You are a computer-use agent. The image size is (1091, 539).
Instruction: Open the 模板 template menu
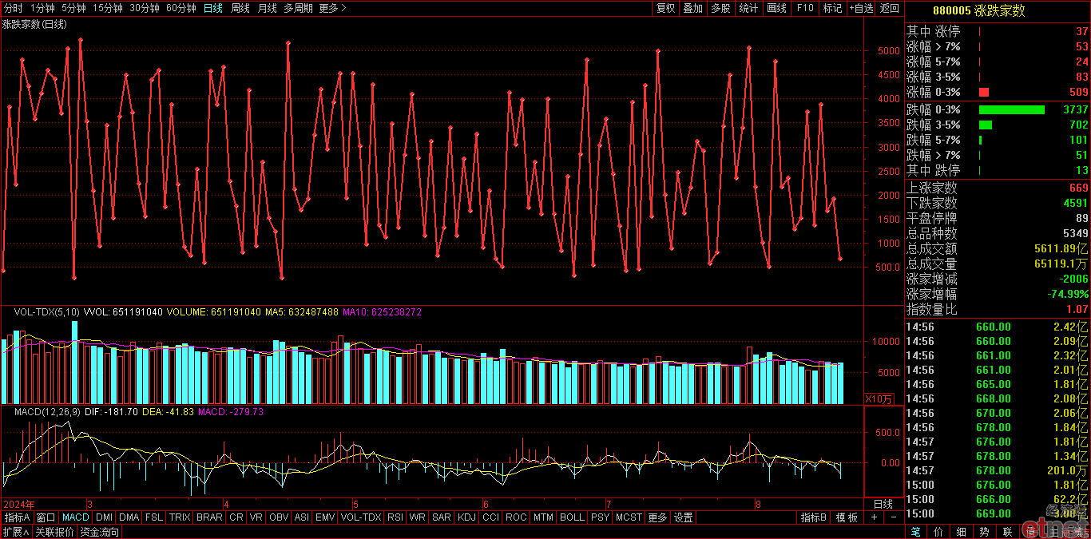[847, 517]
